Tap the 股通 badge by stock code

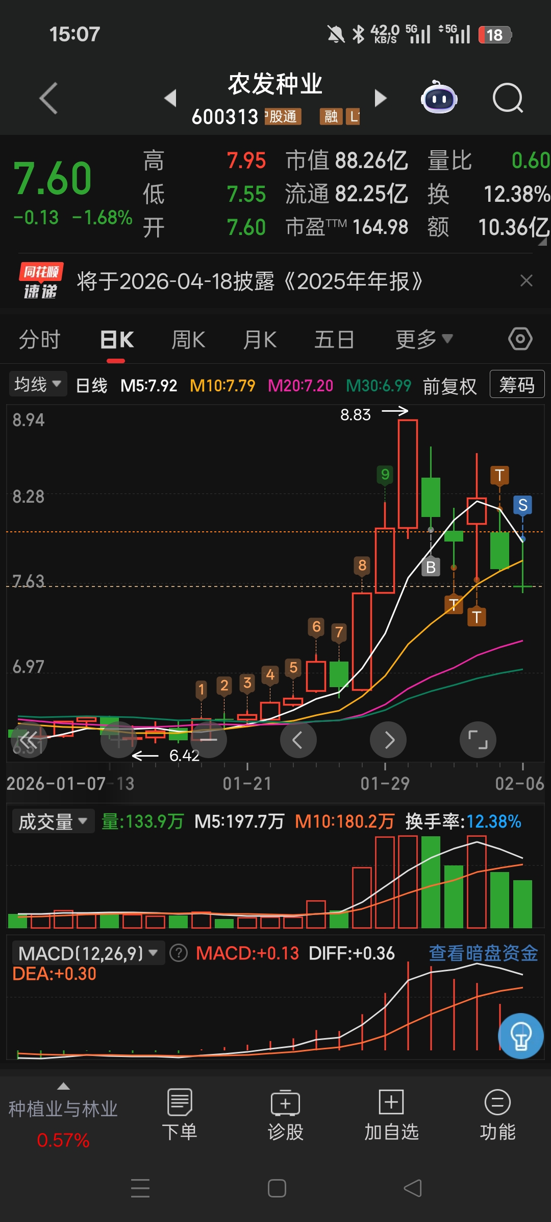pos(283,116)
